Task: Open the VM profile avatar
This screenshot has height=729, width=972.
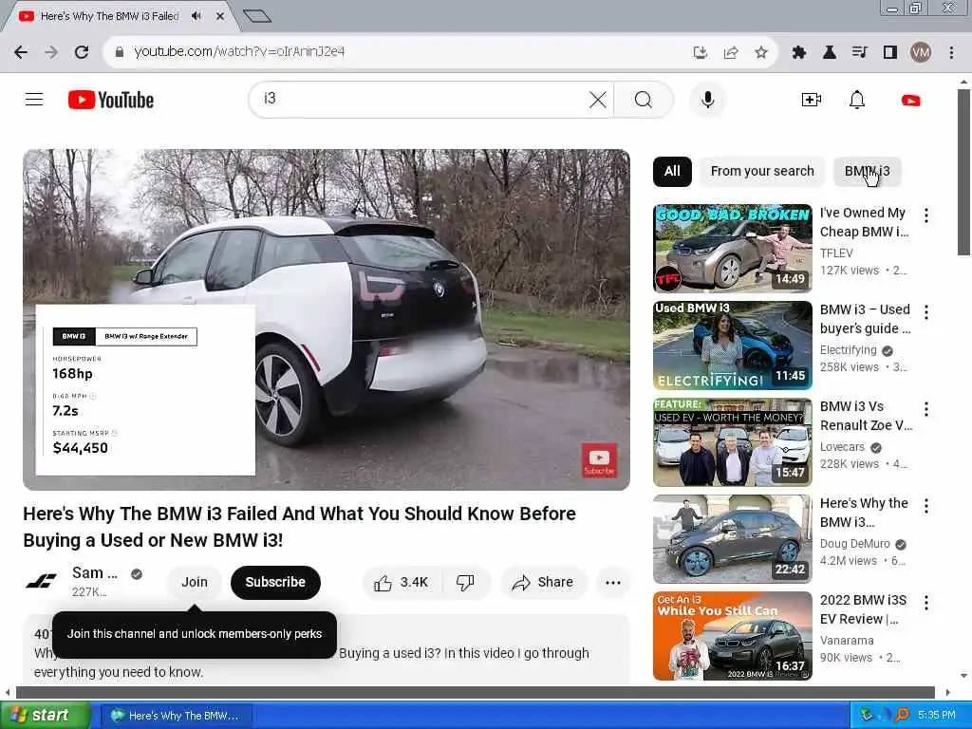Action: (x=921, y=53)
